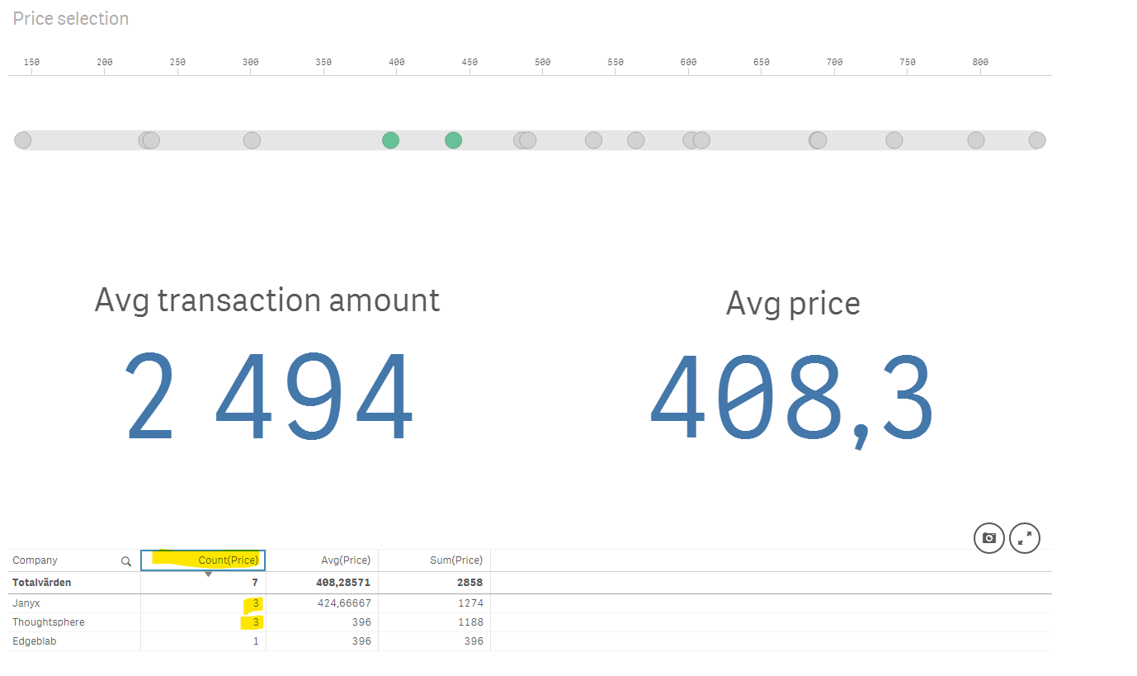1137x676 pixels.
Task: Select the price point near 535
Action: tap(594, 140)
